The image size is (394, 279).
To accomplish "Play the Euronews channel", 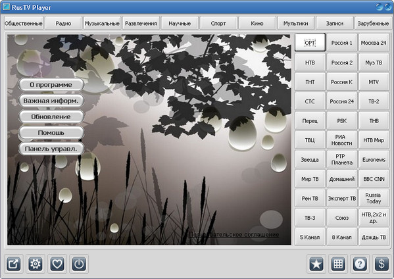I will click(x=374, y=159).
